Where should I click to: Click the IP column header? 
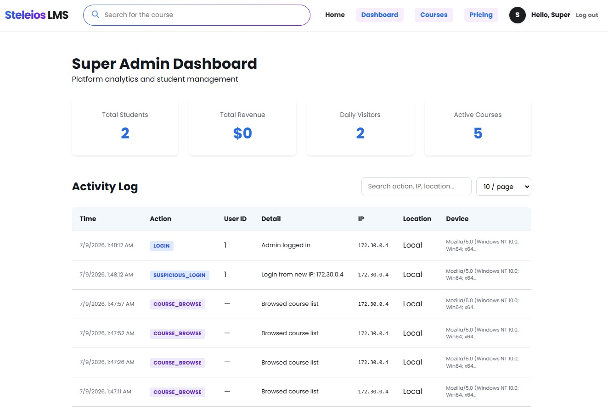pos(361,219)
